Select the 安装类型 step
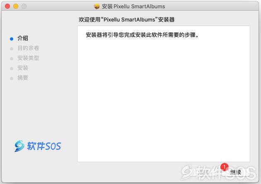This screenshot has height=184, width=261. pos(28,58)
